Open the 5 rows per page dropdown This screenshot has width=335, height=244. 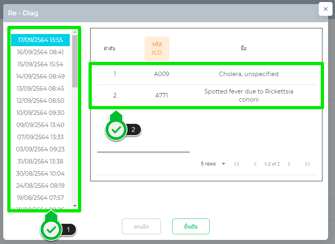click(x=213, y=164)
